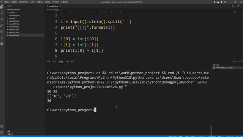Create a new terminal with plus icon

point(234,62)
